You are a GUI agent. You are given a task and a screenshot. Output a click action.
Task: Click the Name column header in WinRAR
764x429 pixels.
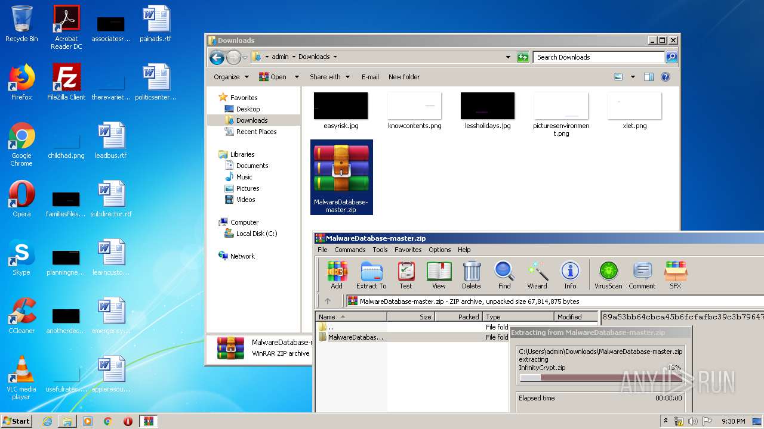[x=351, y=317]
